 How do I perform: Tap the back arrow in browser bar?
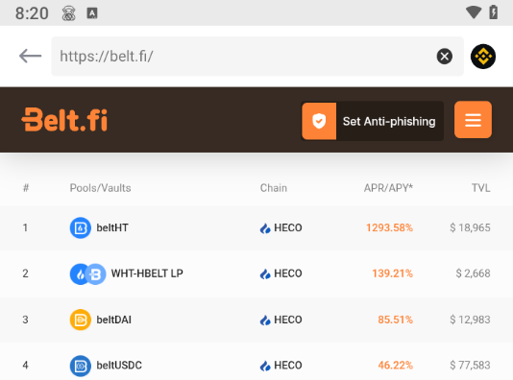(x=30, y=57)
